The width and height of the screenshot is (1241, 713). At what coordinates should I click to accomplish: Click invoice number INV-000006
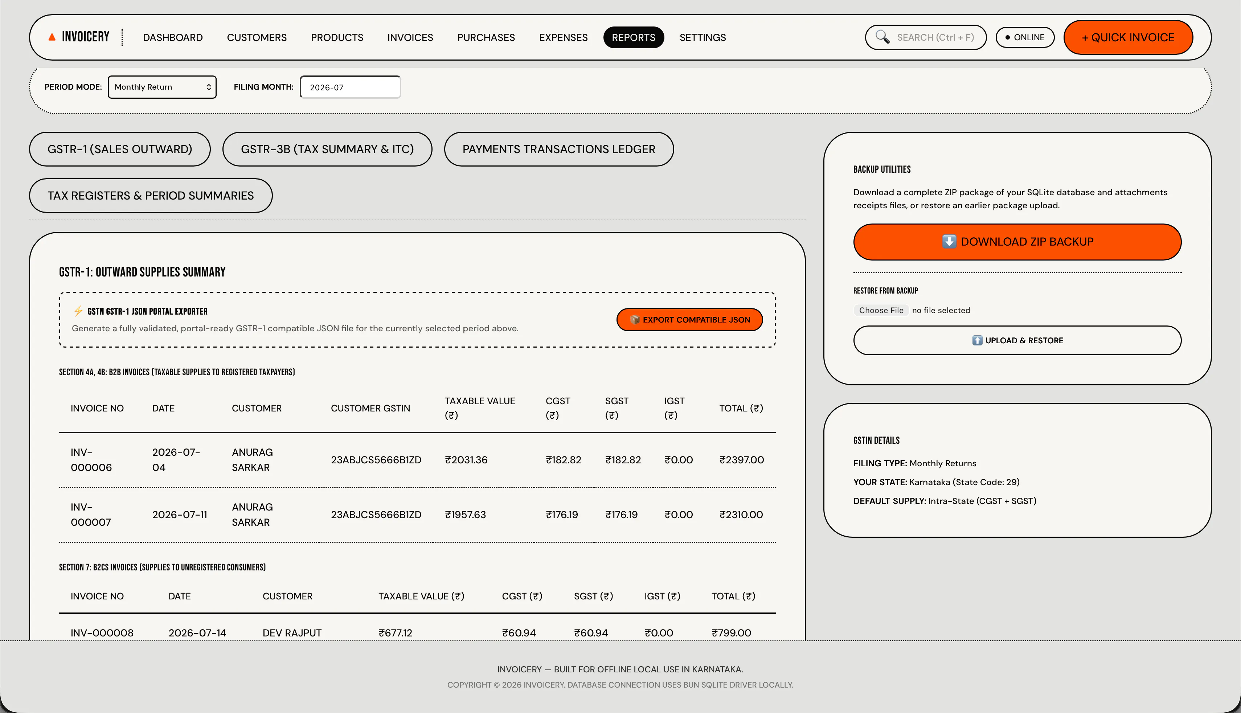click(91, 460)
